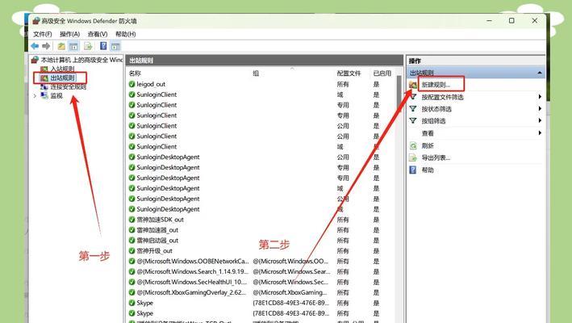Open the 查看 submenu arrow in the actions pane

540,133
